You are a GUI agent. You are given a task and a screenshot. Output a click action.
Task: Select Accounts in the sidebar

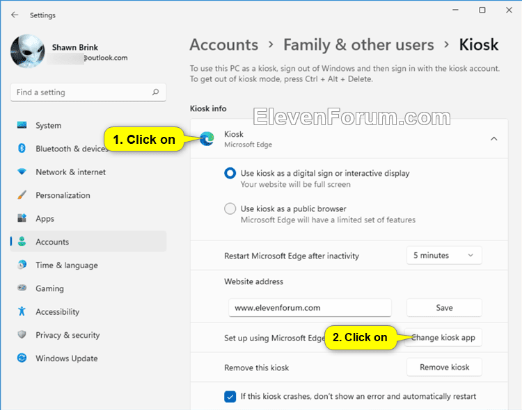[88, 242]
